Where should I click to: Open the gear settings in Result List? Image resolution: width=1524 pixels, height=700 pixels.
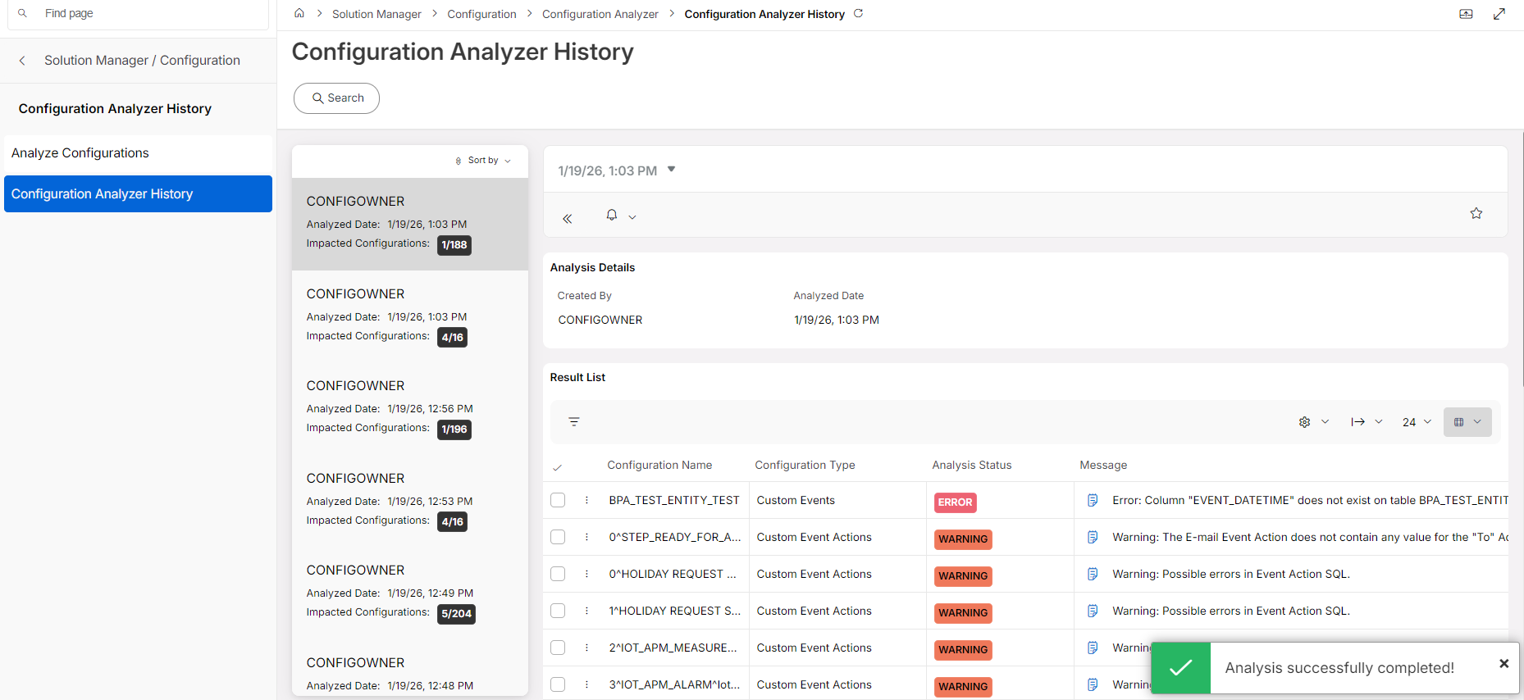pos(1304,422)
